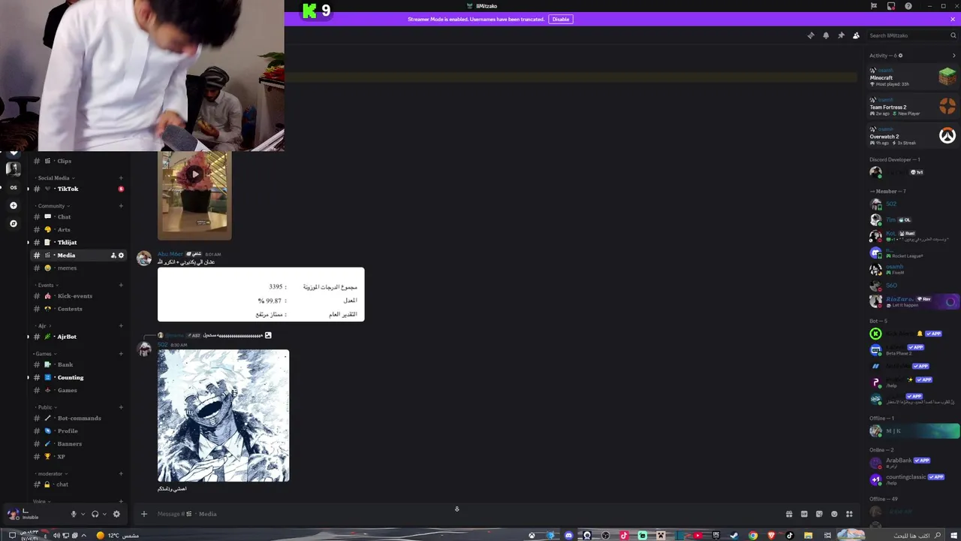Collapse the Ajr category

click(x=43, y=326)
